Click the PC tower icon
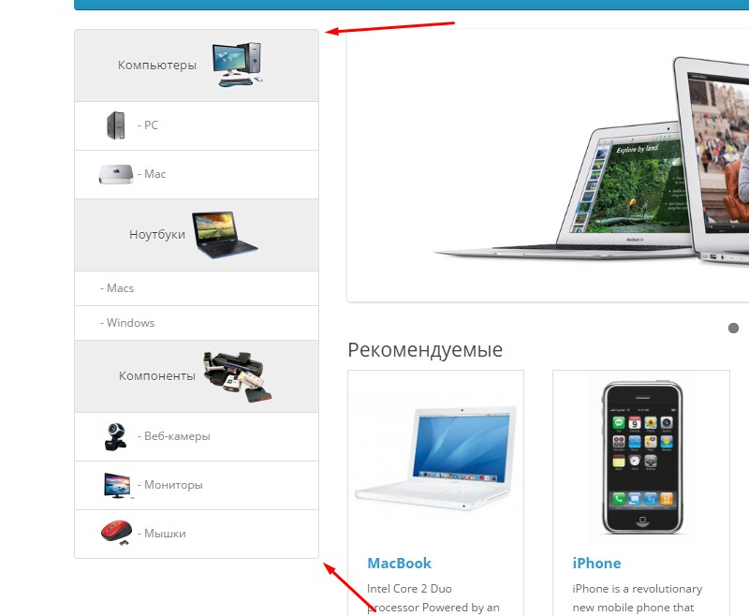Viewport: 749px width, 616px height. click(115, 125)
